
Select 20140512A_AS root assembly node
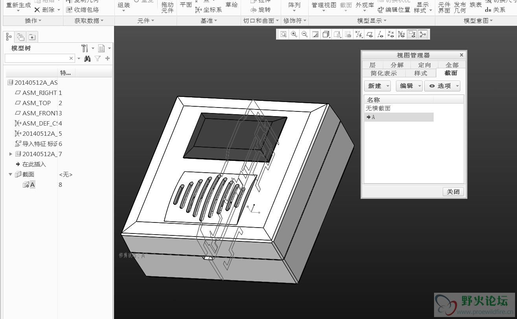pos(32,82)
